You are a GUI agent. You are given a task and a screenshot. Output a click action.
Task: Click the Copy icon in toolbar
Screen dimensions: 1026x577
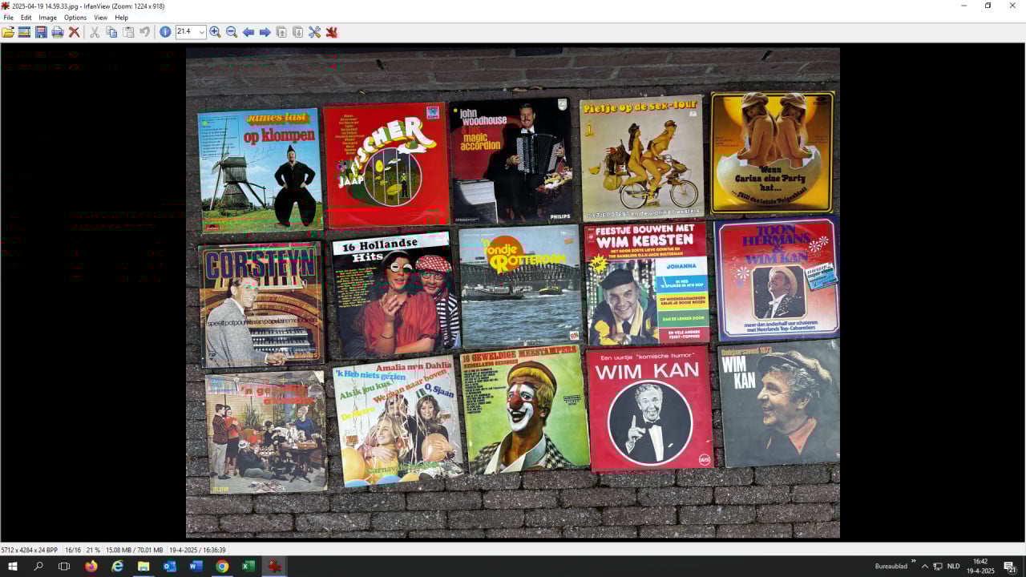(x=111, y=32)
